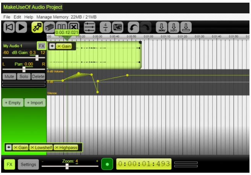
Task: Delete the My Audio 1 track
Action: pyautogui.click(x=38, y=76)
